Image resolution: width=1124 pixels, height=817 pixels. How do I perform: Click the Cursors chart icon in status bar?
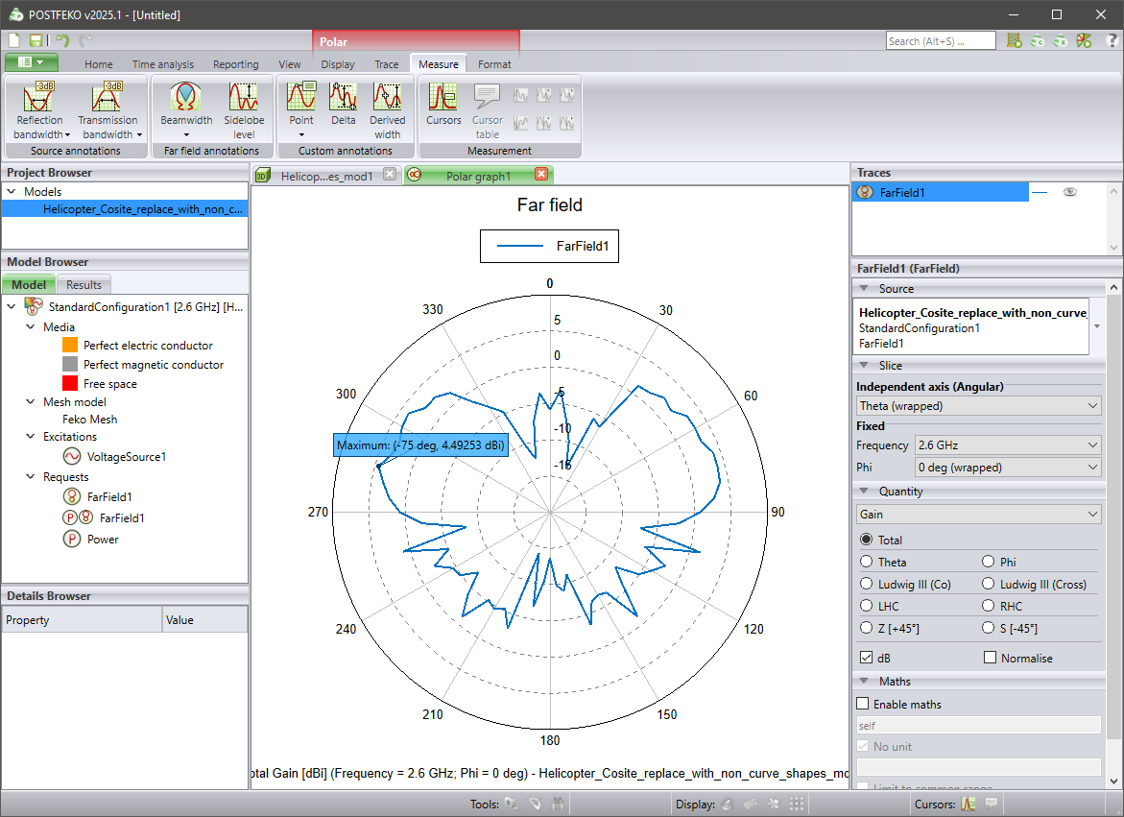point(969,805)
